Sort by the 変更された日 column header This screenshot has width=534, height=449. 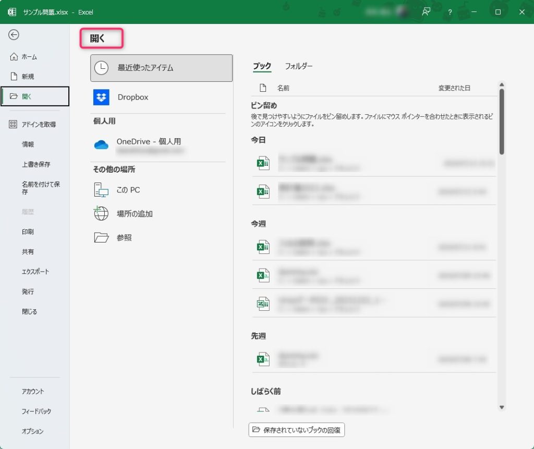pyautogui.click(x=454, y=88)
